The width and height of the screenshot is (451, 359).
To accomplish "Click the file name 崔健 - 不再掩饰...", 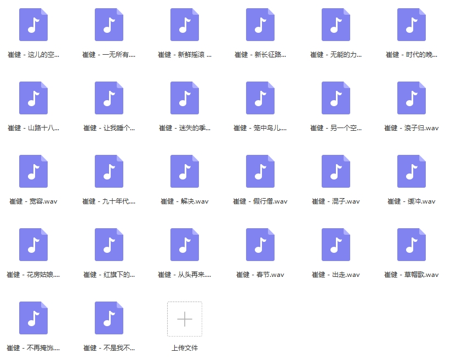I will tap(33, 348).
